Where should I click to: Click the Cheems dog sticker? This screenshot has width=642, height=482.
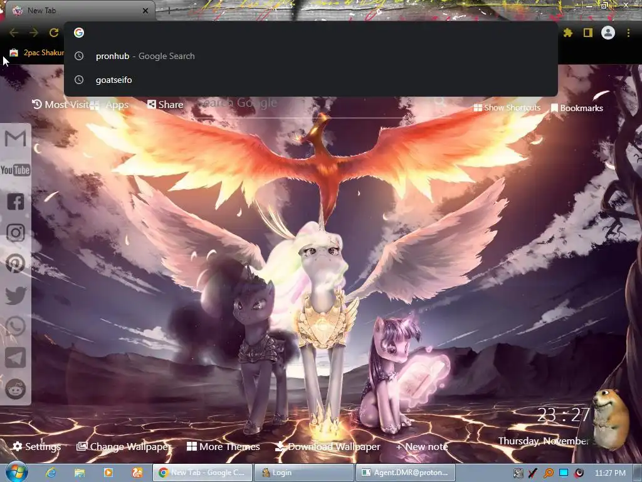click(611, 420)
